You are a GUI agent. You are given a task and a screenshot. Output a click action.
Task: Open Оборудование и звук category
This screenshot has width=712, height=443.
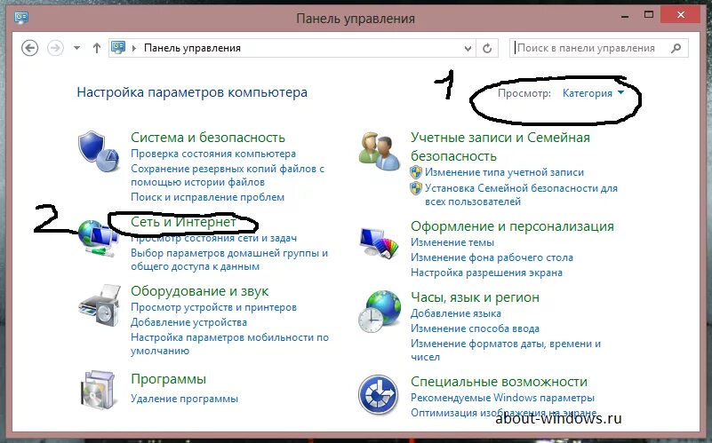(199, 291)
